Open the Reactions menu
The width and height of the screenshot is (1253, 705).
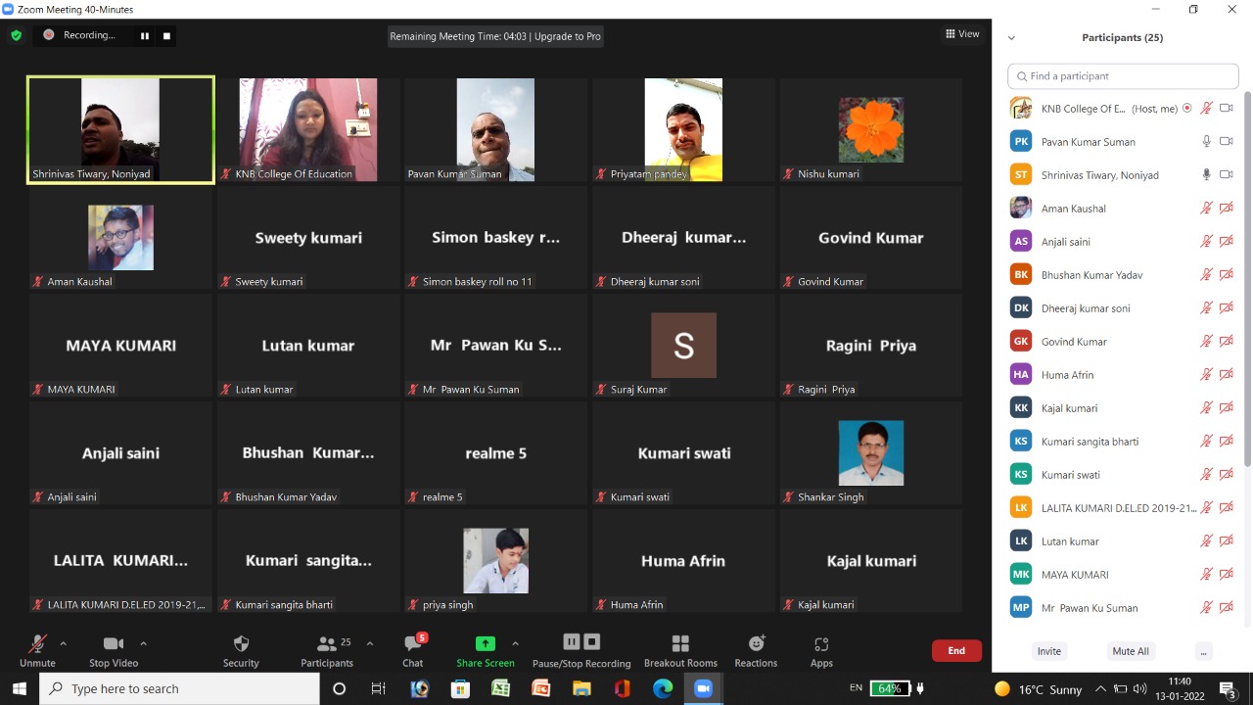(x=756, y=650)
